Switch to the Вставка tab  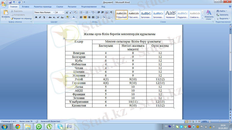click(26, 6)
